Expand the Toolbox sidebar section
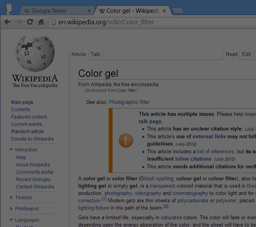The width and height of the screenshot is (256, 227). click(x=11, y=197)
